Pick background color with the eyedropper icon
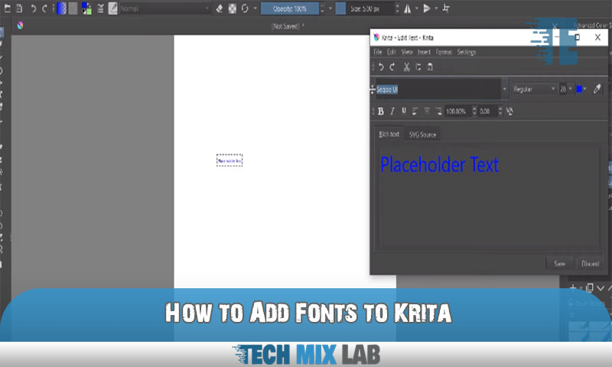The width and height of the screenshot is (612, 367). point(597,89)
